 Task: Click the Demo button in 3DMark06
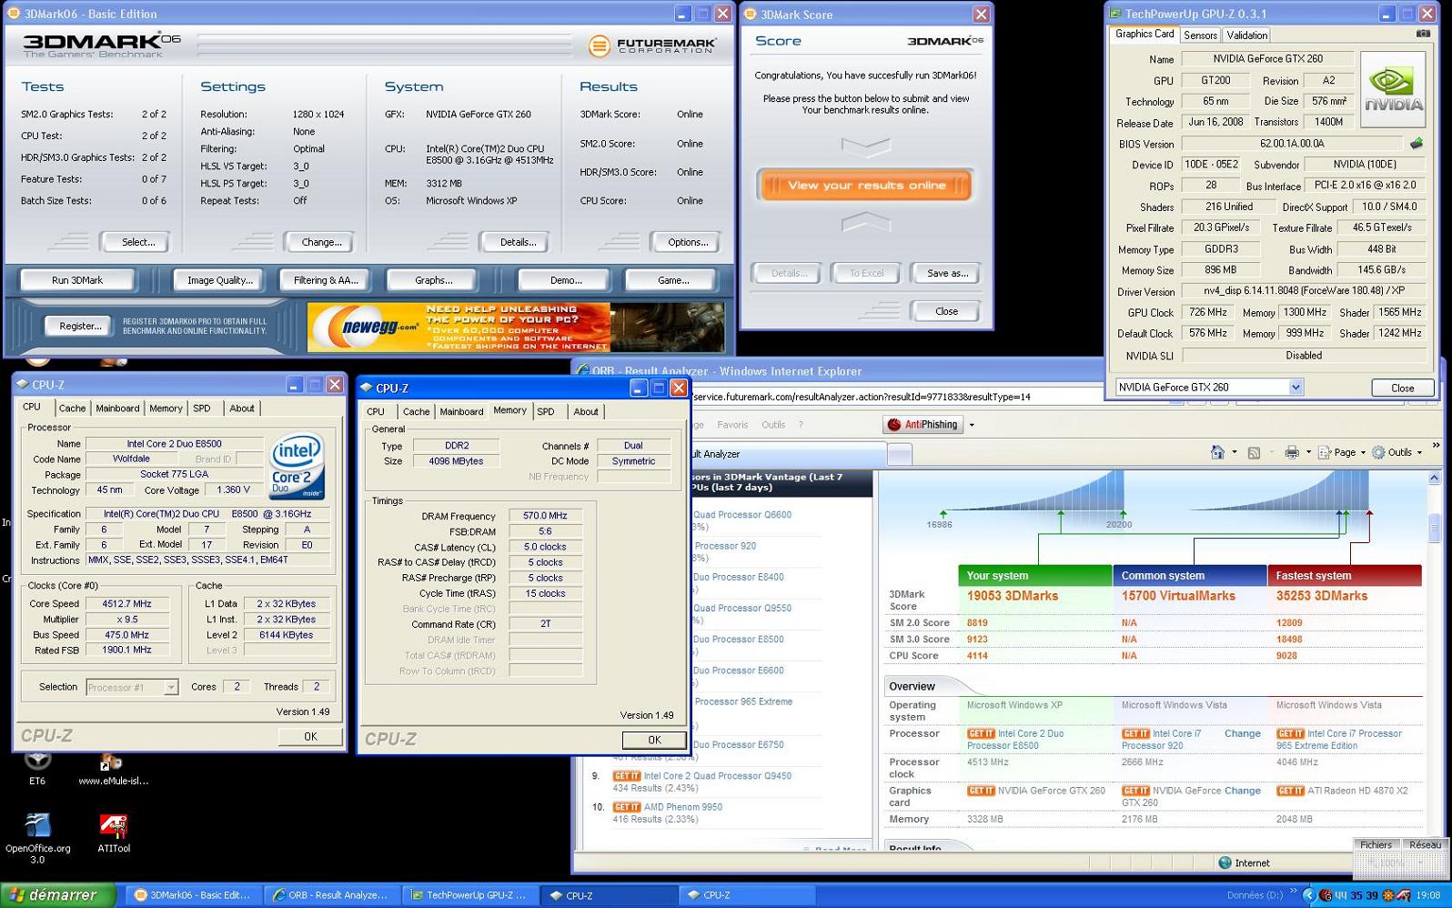pyautogui.click(x=565, y=280)
